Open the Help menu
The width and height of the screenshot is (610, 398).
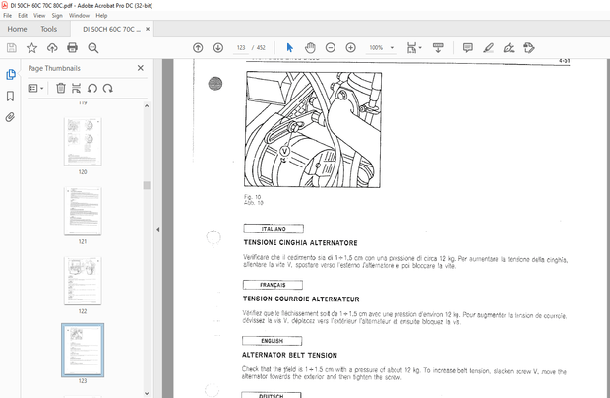click(x=101, y=16)
